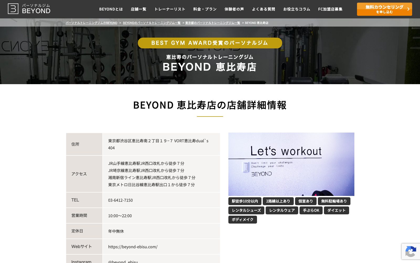Open the 体験者の声 menu item
Image resolution: width=420 pixels, height=263 pixels.
click(234, 9)
